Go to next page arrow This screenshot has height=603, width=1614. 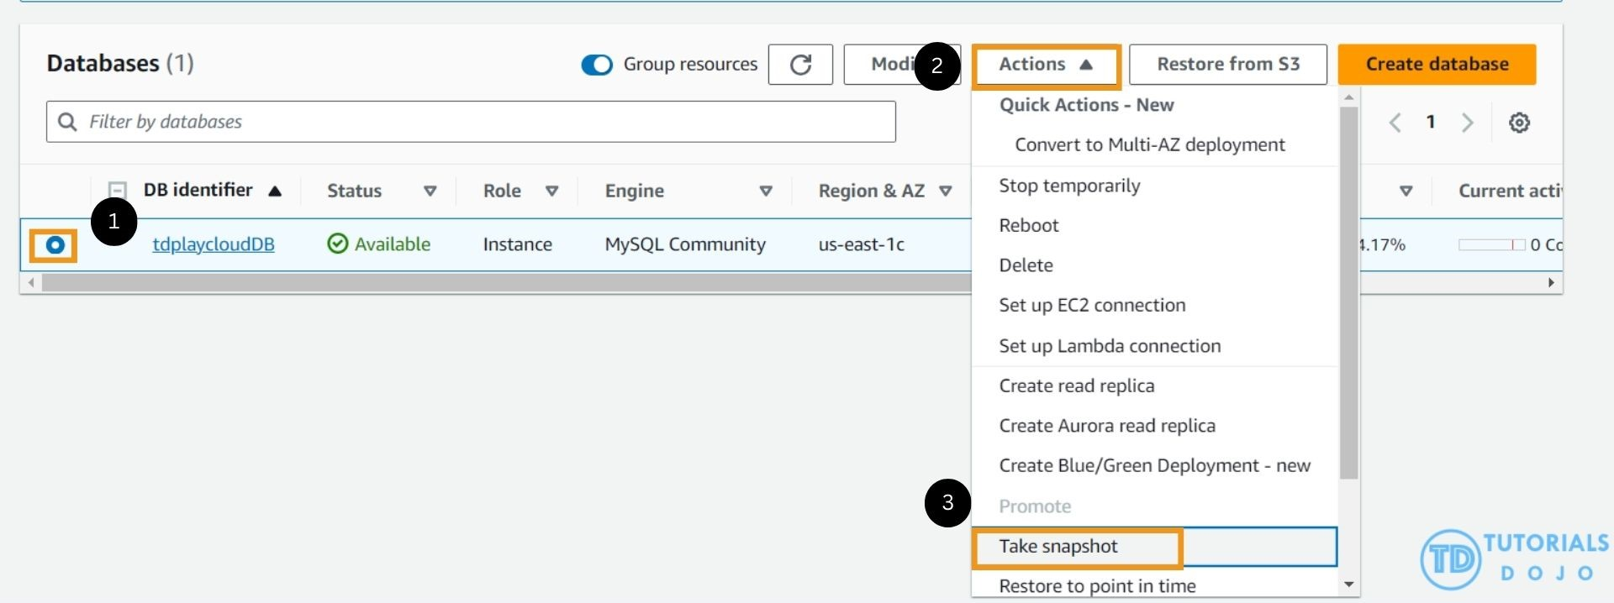1468,123
